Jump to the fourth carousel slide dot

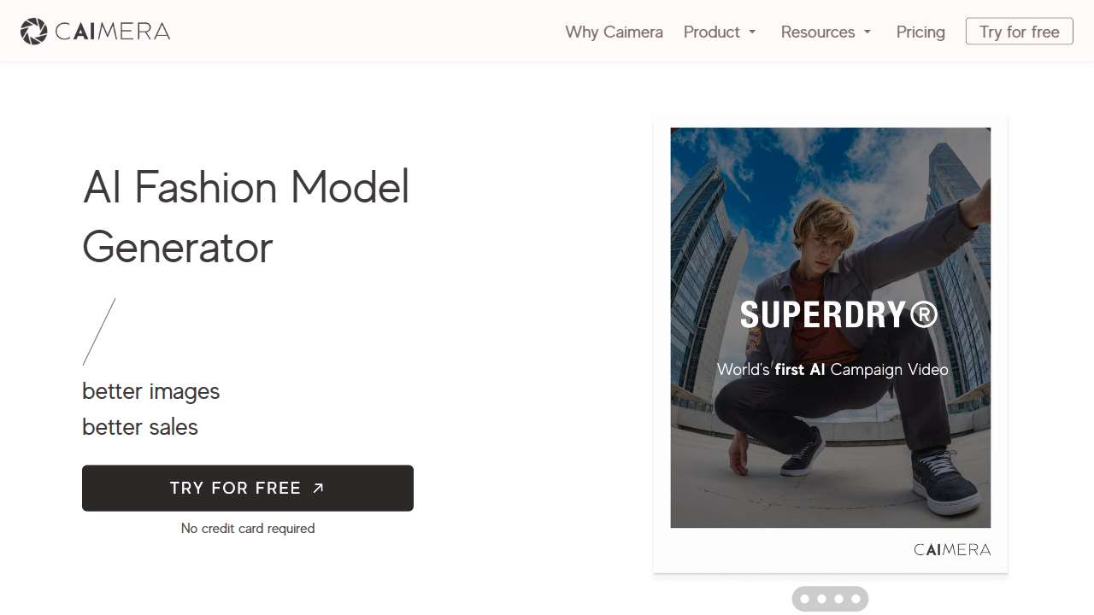pos(856,599)
